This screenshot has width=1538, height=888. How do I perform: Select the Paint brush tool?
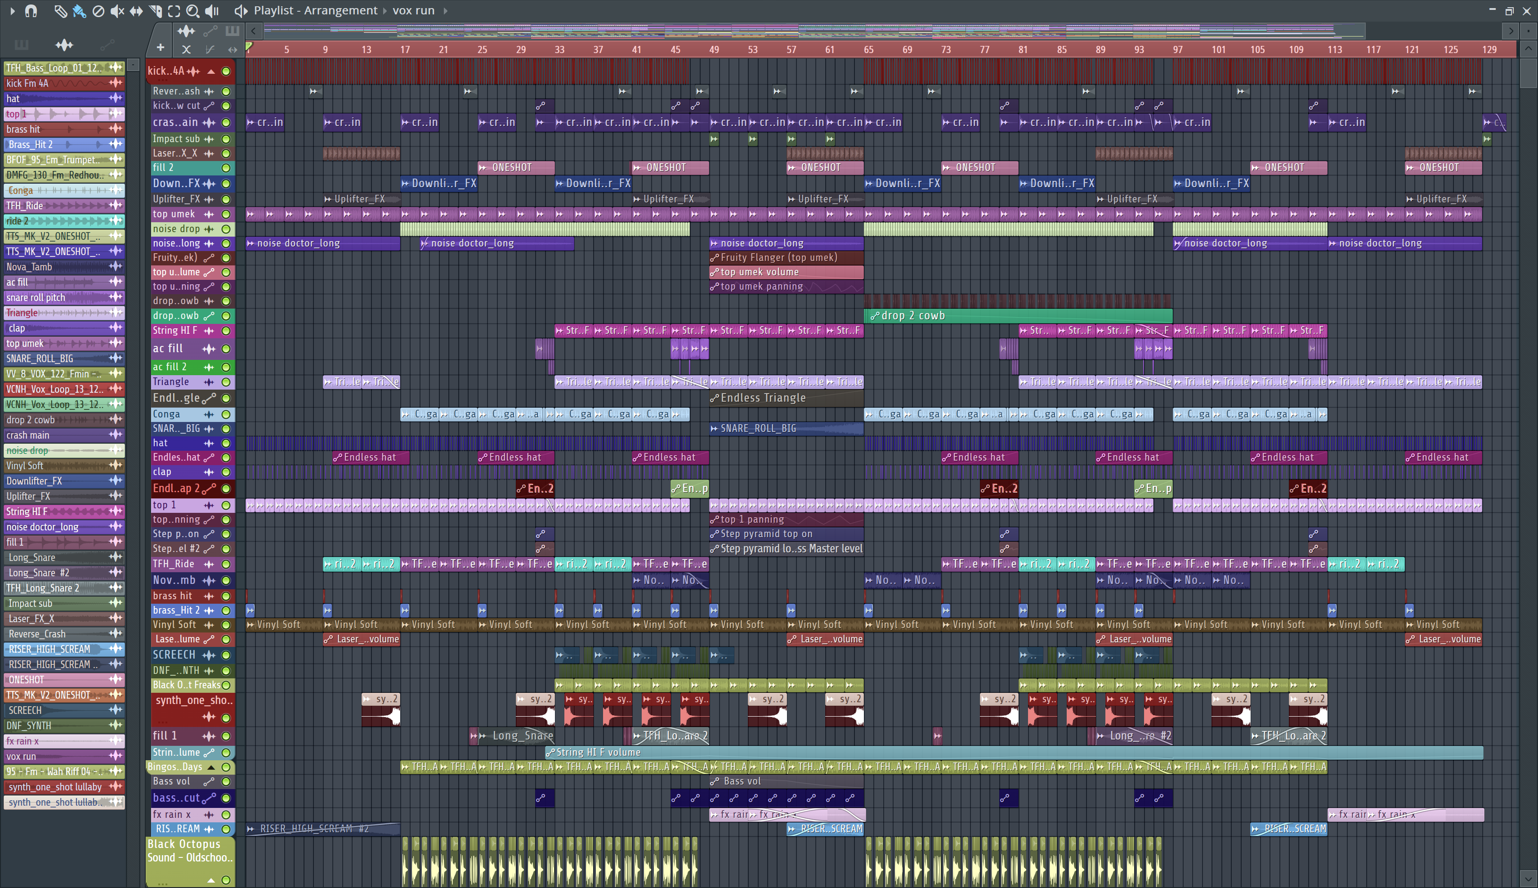[x=79, y=10]
